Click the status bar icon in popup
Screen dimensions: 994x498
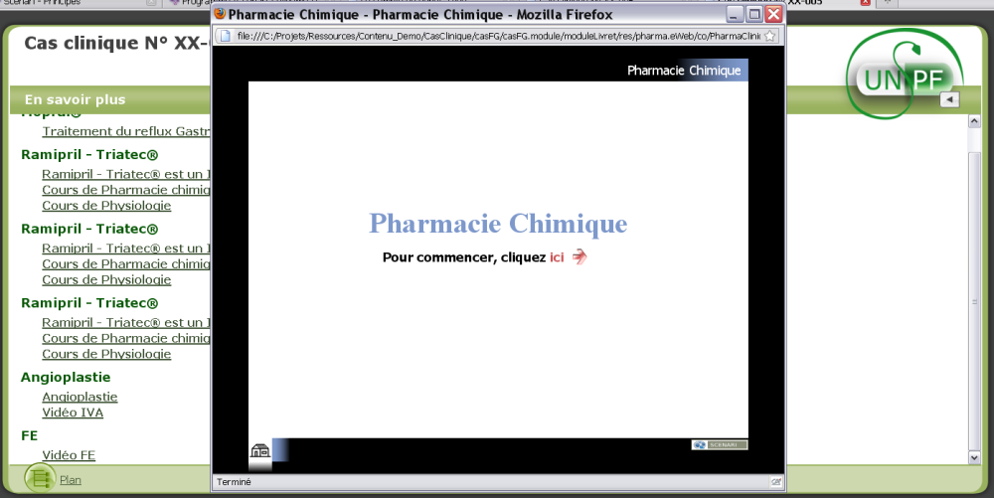(774, 482)
